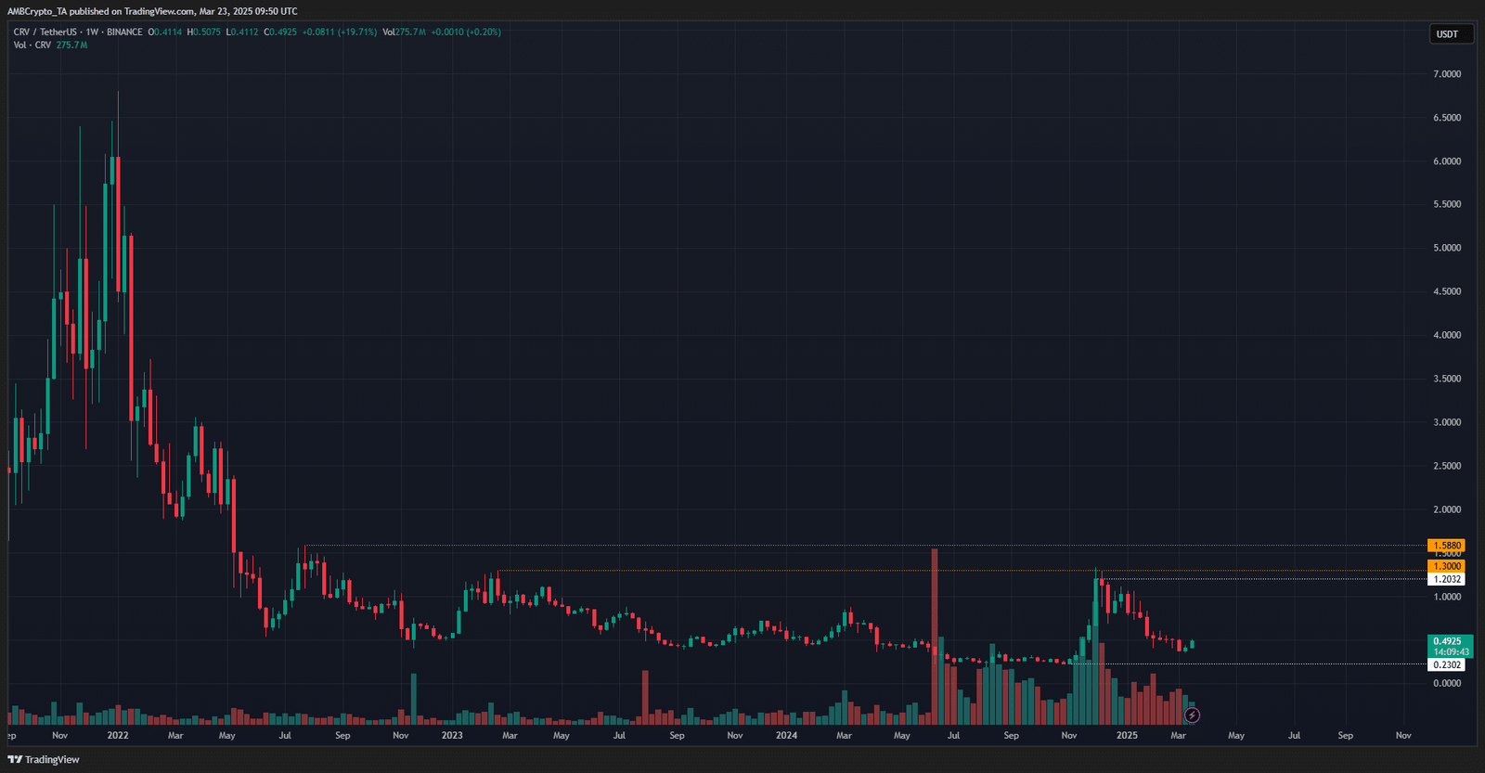Viewport: 1485px width, 773px height.
Task: Click the 2024 label on time axis
Action: point(786,735)
